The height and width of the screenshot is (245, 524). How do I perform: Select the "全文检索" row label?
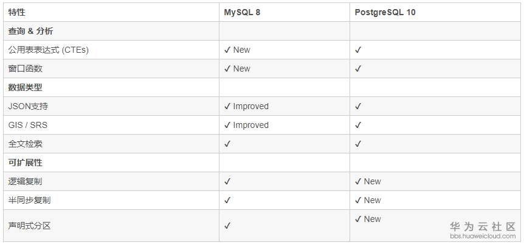pyautogui.click(x=26, y=144)
